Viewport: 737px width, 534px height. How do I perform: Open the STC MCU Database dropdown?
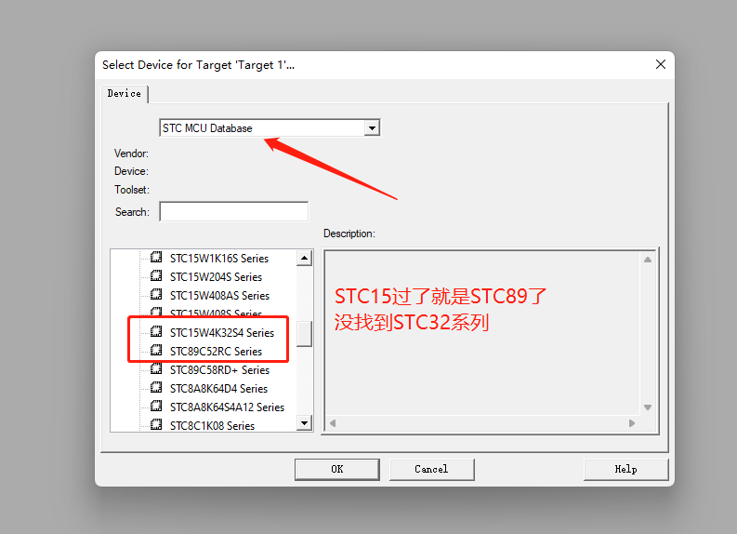(x=372, y=128)
